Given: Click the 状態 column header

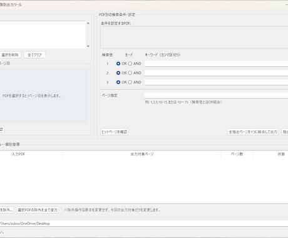Looking at the screenshot, I should [x=281, y=154].
